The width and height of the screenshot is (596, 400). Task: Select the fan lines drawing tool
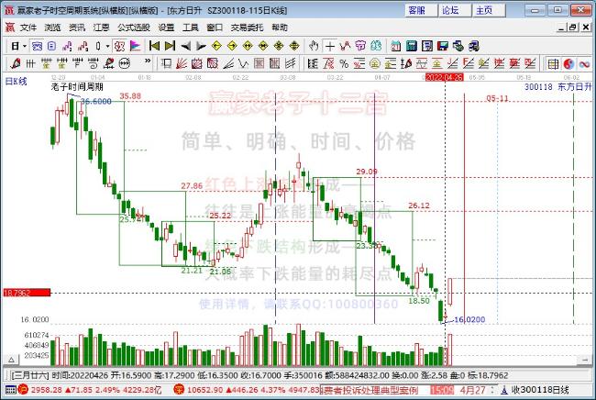(182, 63)
